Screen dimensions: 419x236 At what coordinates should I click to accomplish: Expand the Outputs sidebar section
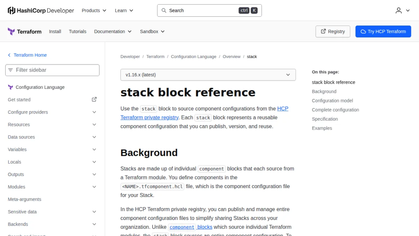click(52, 174)
